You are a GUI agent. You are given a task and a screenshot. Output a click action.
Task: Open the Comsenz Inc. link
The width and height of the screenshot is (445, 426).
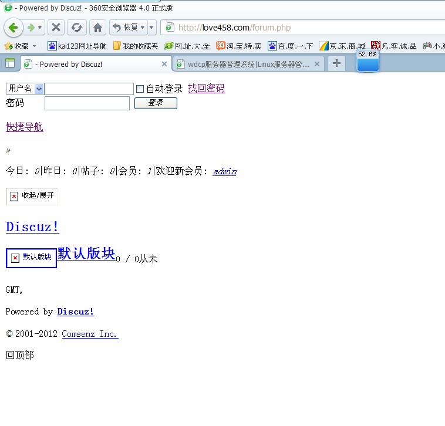(90, 333)
